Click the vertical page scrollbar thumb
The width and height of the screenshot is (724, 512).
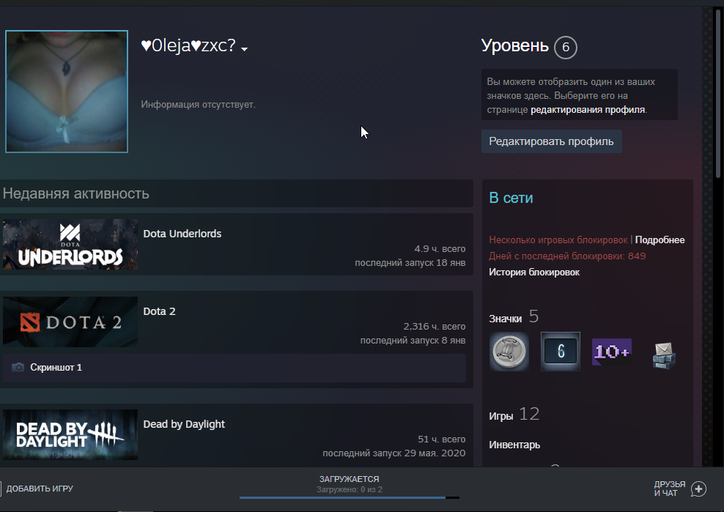click(x=717, y=93)
